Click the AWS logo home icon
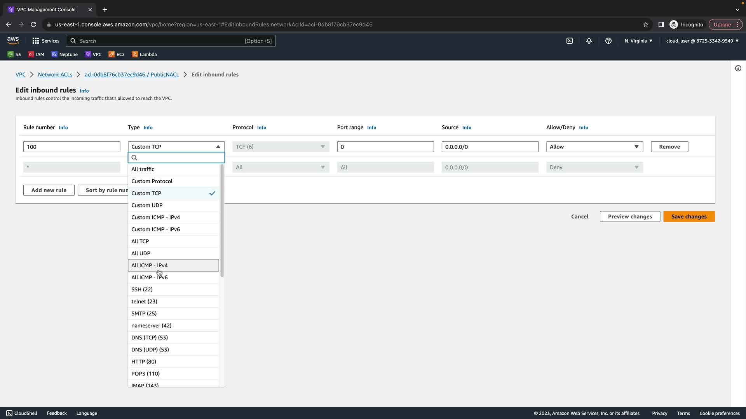746x419 pixels. pyautogui.click(x=13, y=40)
